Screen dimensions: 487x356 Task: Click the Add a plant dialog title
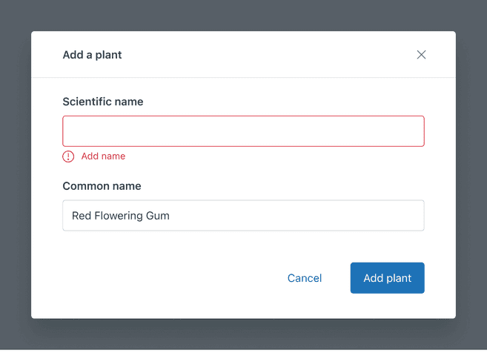[x=92, y=55]
